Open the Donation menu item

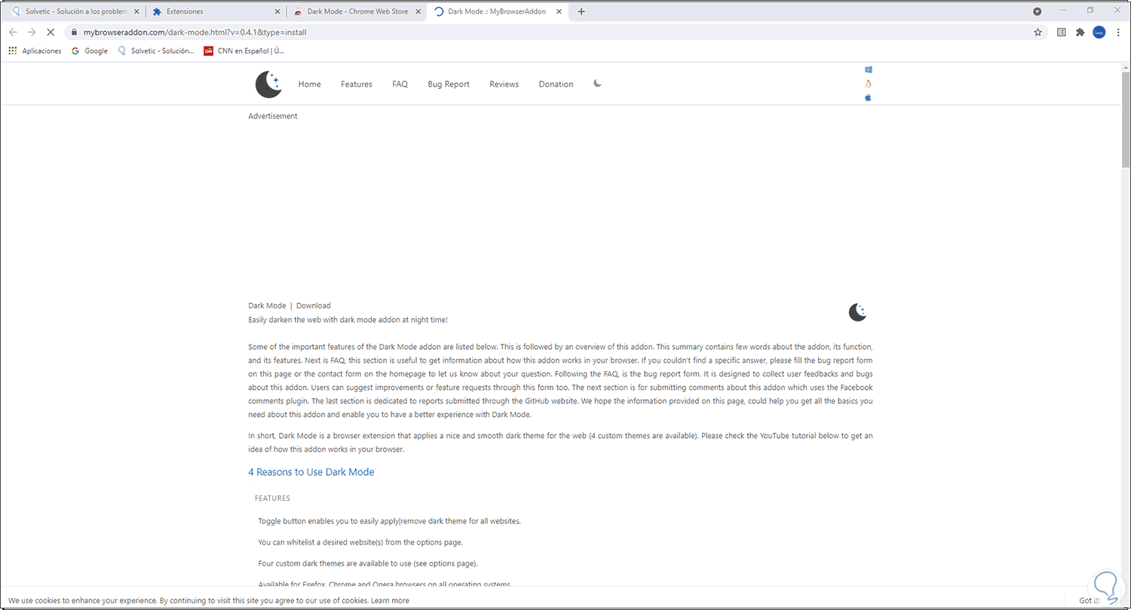pos(556,84)
